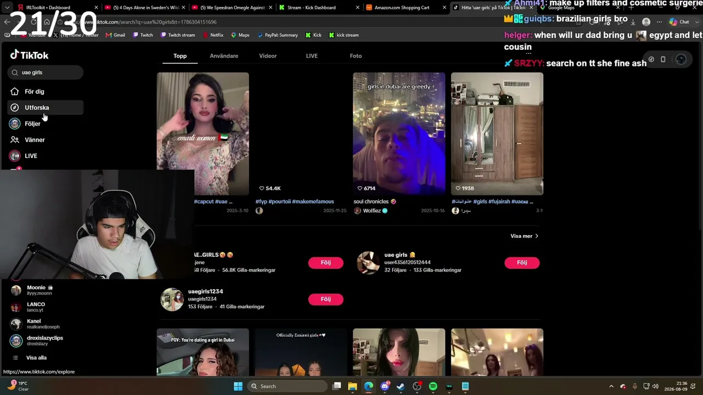Open the Vänner friends icon
Image resolution: width=703 pixels, height=395 pixels.
click(15, 140)
